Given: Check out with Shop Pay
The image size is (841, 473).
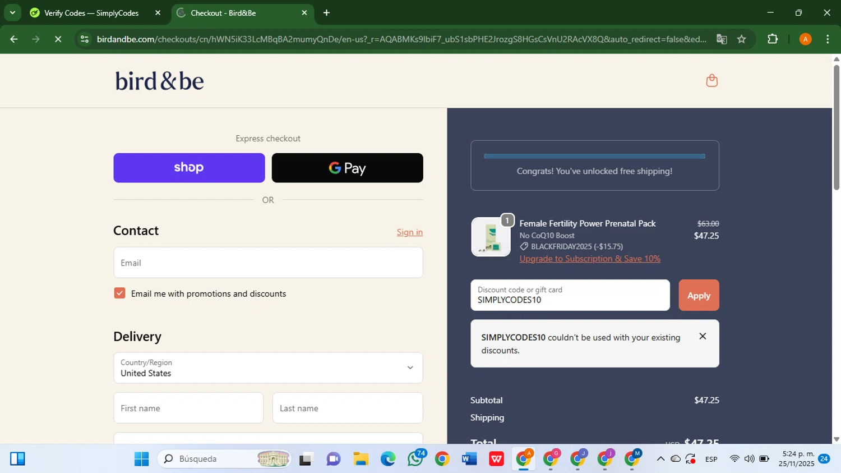Looking at the screenshot, I should 189,168.
